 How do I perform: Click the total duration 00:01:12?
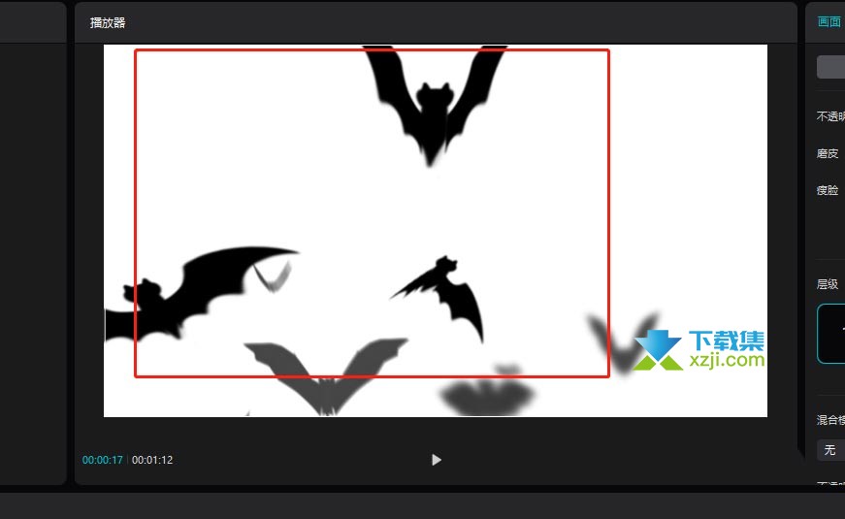[x=152, y=460]
